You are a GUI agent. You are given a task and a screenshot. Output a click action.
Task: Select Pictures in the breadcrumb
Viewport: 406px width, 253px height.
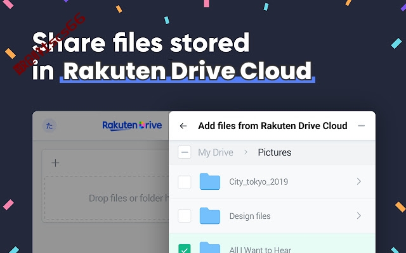275,152
